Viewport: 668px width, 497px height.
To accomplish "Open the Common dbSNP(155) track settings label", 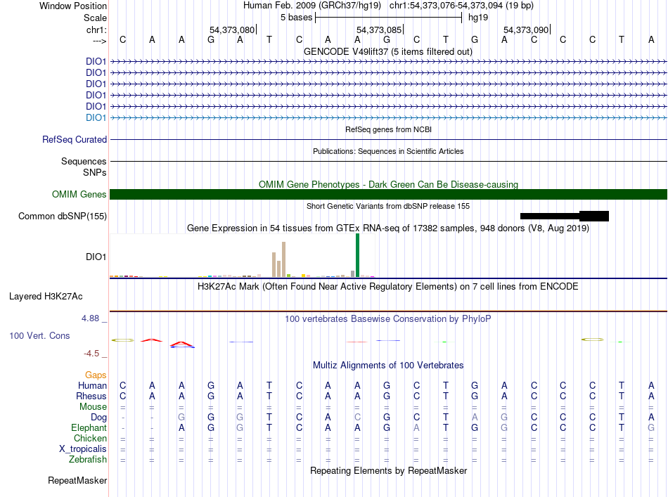I will 62,216.
